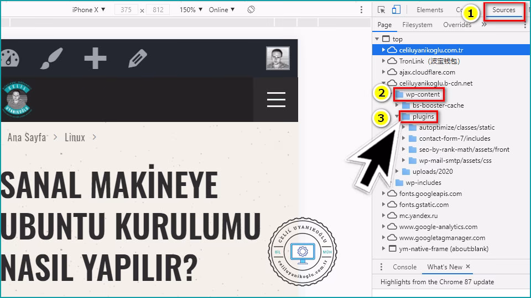
Task: Click the mc.yandex.ru cloud icon
Action: 392,216
